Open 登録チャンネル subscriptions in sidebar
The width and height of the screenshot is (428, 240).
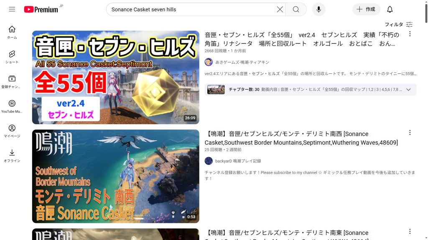click(x=12, y=82)
